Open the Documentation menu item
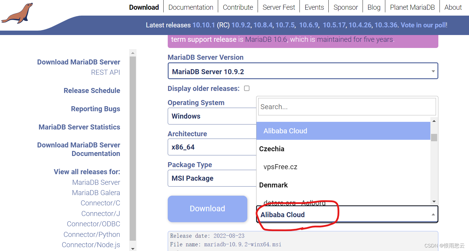Screen dimensions: 469x251 click(x=191, y=7)
